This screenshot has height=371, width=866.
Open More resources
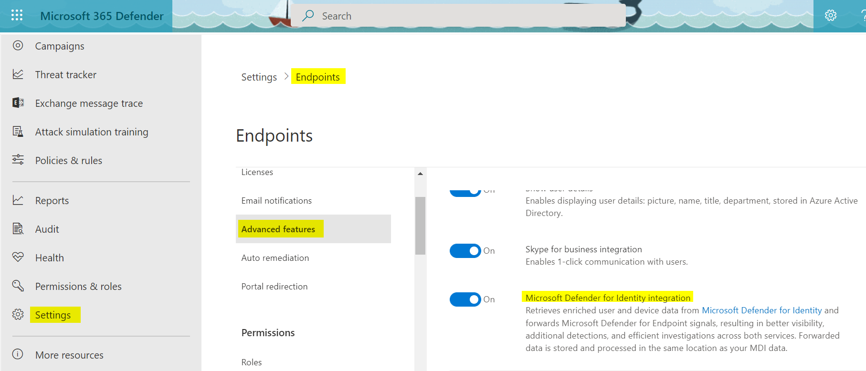coord(69,355)
